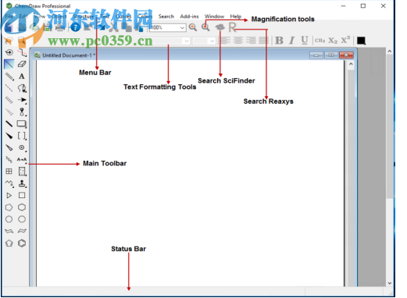Image resolution: width=407 pixels, height=298 pixels.
Task: Select the Arrow tool
Action: coord(22,100)
